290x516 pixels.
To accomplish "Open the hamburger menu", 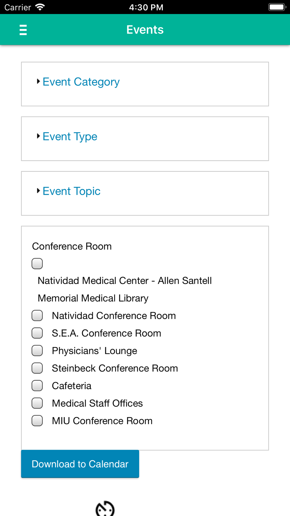I will [23, 30].
